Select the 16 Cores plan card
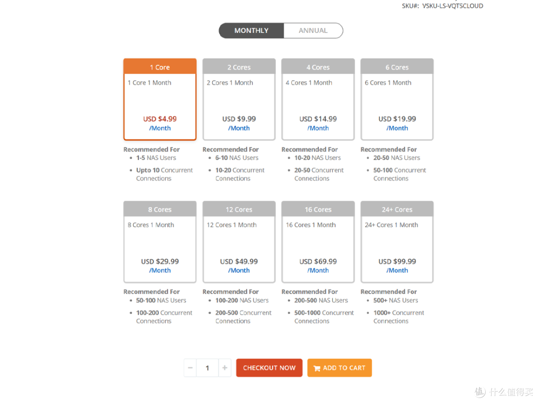The width and height of the screenshot is (538, 403). coord(318,242)
